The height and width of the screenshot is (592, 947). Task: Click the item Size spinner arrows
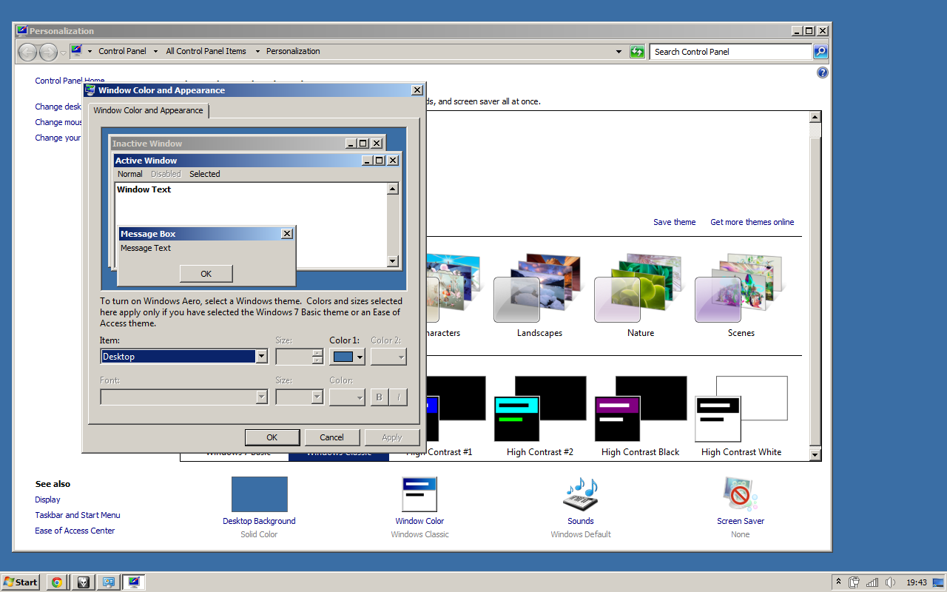(x=317, y=357)
